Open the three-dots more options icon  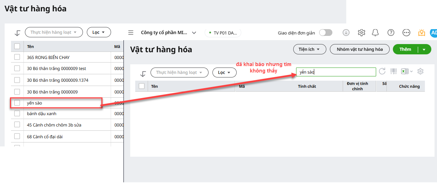click(x=406, y=33)
